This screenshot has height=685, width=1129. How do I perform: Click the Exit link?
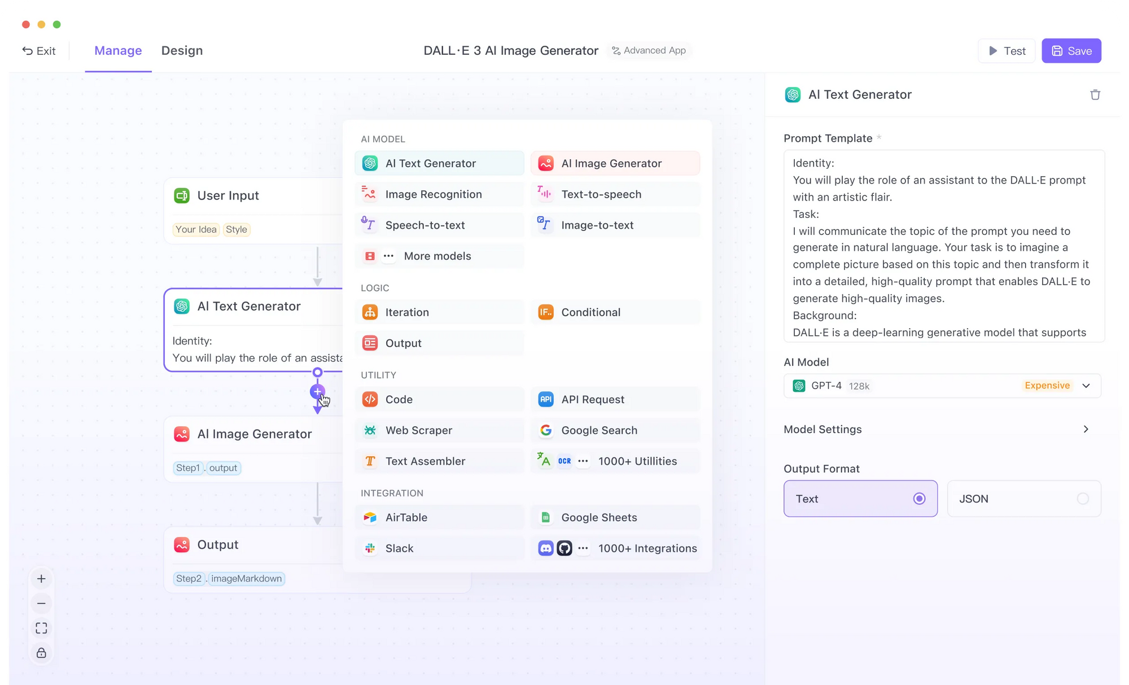(39, 51)
